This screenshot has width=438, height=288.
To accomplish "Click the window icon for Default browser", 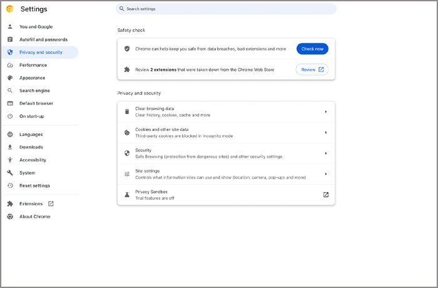I will click(10, 103).
